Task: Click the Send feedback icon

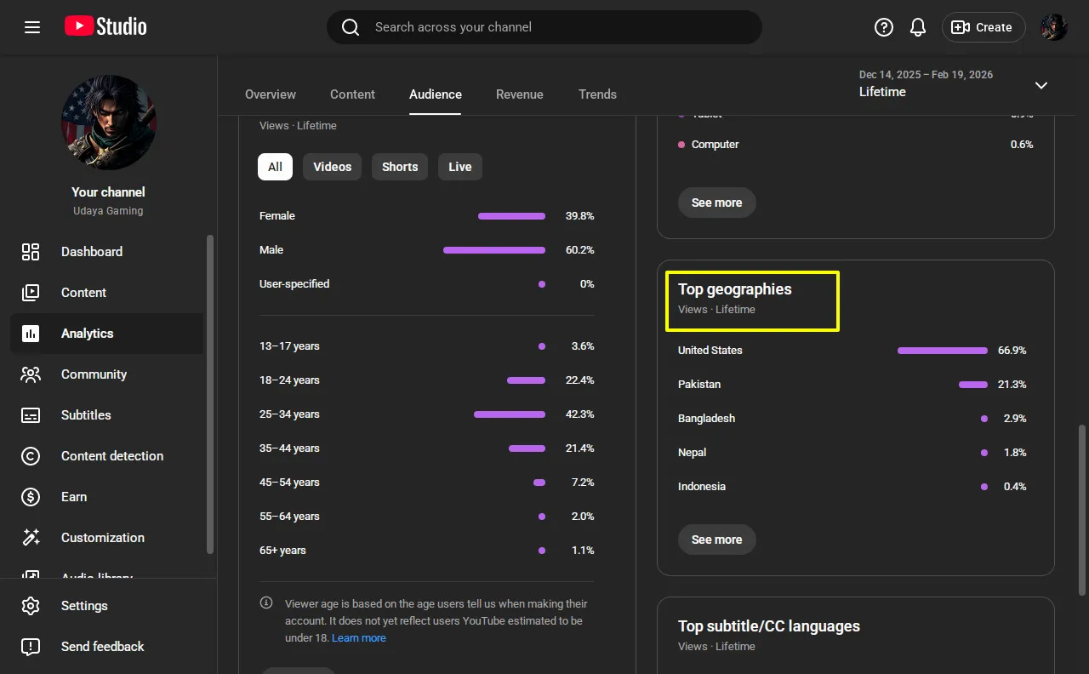Action: point(31,647)
